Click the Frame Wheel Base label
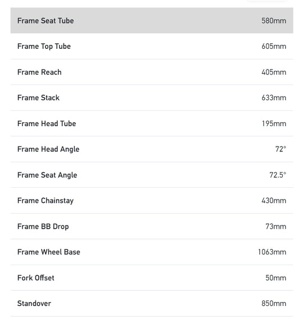 pos(49,252)
